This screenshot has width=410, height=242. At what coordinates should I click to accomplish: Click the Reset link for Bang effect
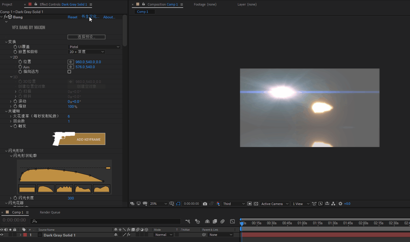click(73, 17)
